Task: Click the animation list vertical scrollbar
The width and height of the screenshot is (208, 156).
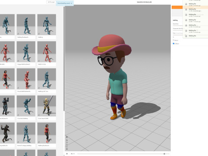Action: click(64, 59)
